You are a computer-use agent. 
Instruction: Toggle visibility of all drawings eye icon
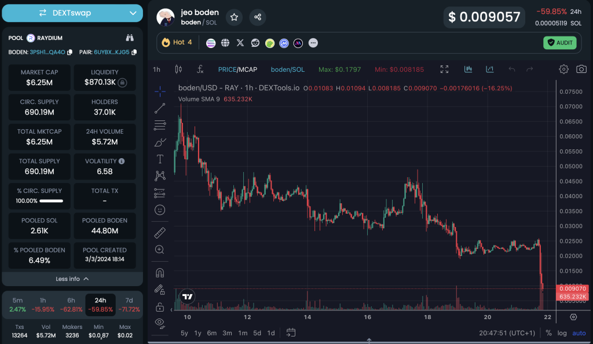160,323
